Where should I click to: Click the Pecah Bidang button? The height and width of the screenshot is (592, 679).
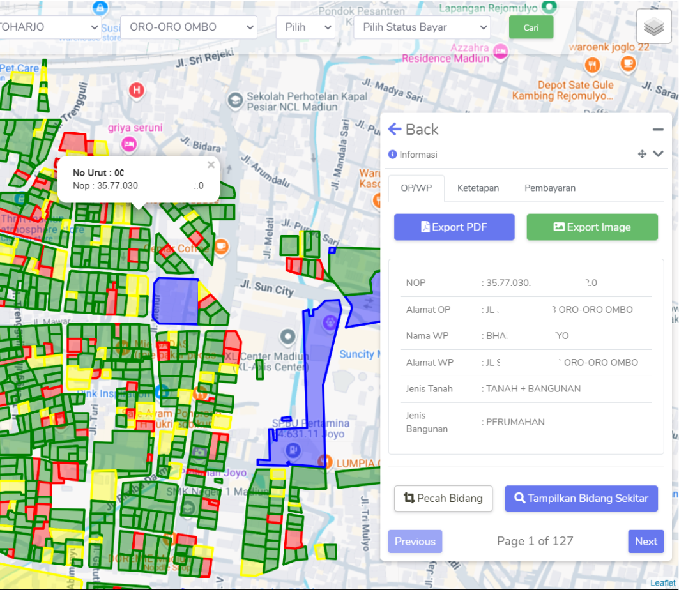pos(443,498)
